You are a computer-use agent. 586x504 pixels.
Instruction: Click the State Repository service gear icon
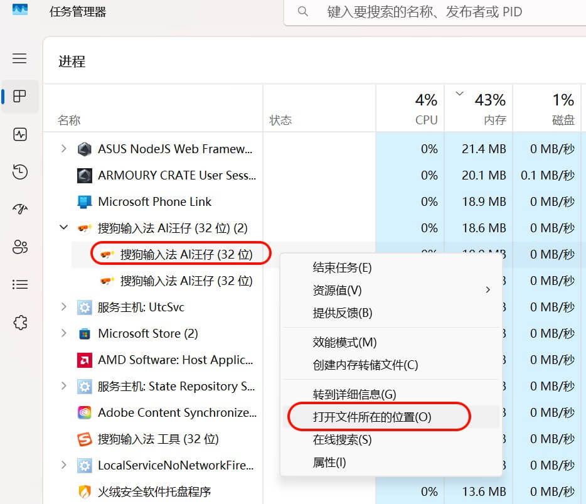(85, 386)
